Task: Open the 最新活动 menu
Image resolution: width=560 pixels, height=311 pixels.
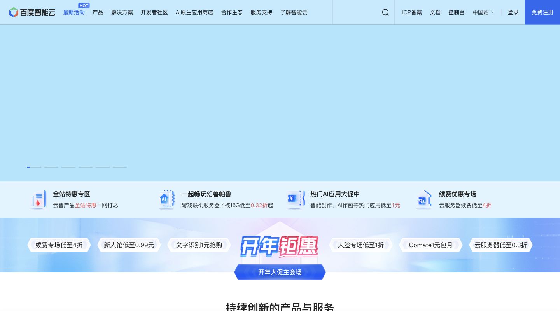Action: [x=74, y=12]
